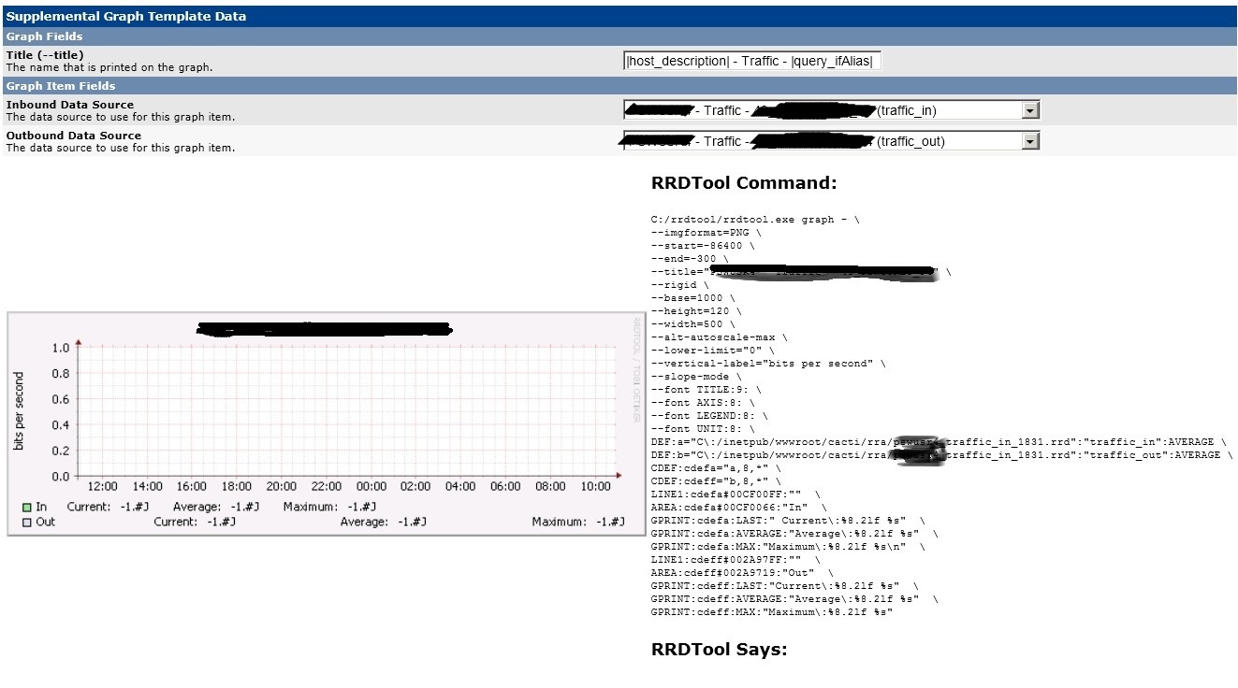
Task: Click the RRDTool Command: heading
Action: coord(744,183)
